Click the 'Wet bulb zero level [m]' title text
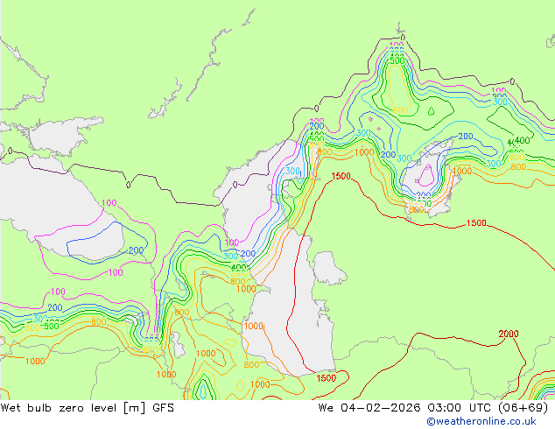This screenshot has height=429, width=555. pyautogui.click(x=73, y=408)
